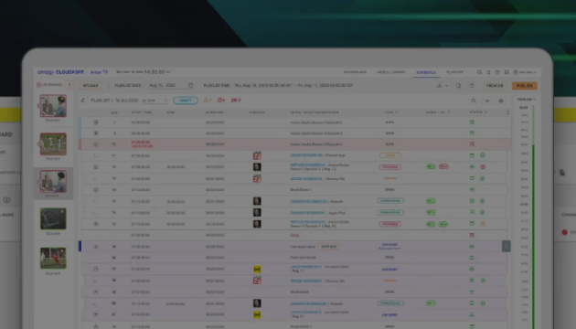Image resolution: width=576 pixels, height=329 pixels.
Task: Sort by the Status column header
Action: pos(478,112)
